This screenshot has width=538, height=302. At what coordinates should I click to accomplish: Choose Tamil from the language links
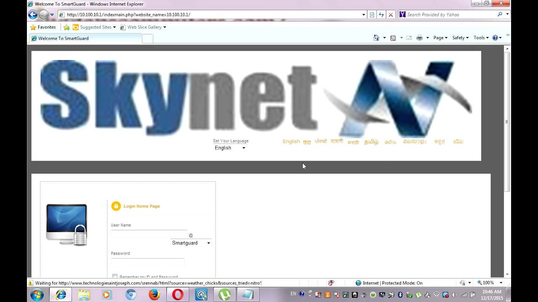[371, 142]
